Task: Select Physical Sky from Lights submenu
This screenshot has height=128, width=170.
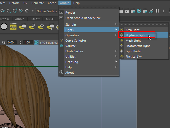Action: (133, 57)
